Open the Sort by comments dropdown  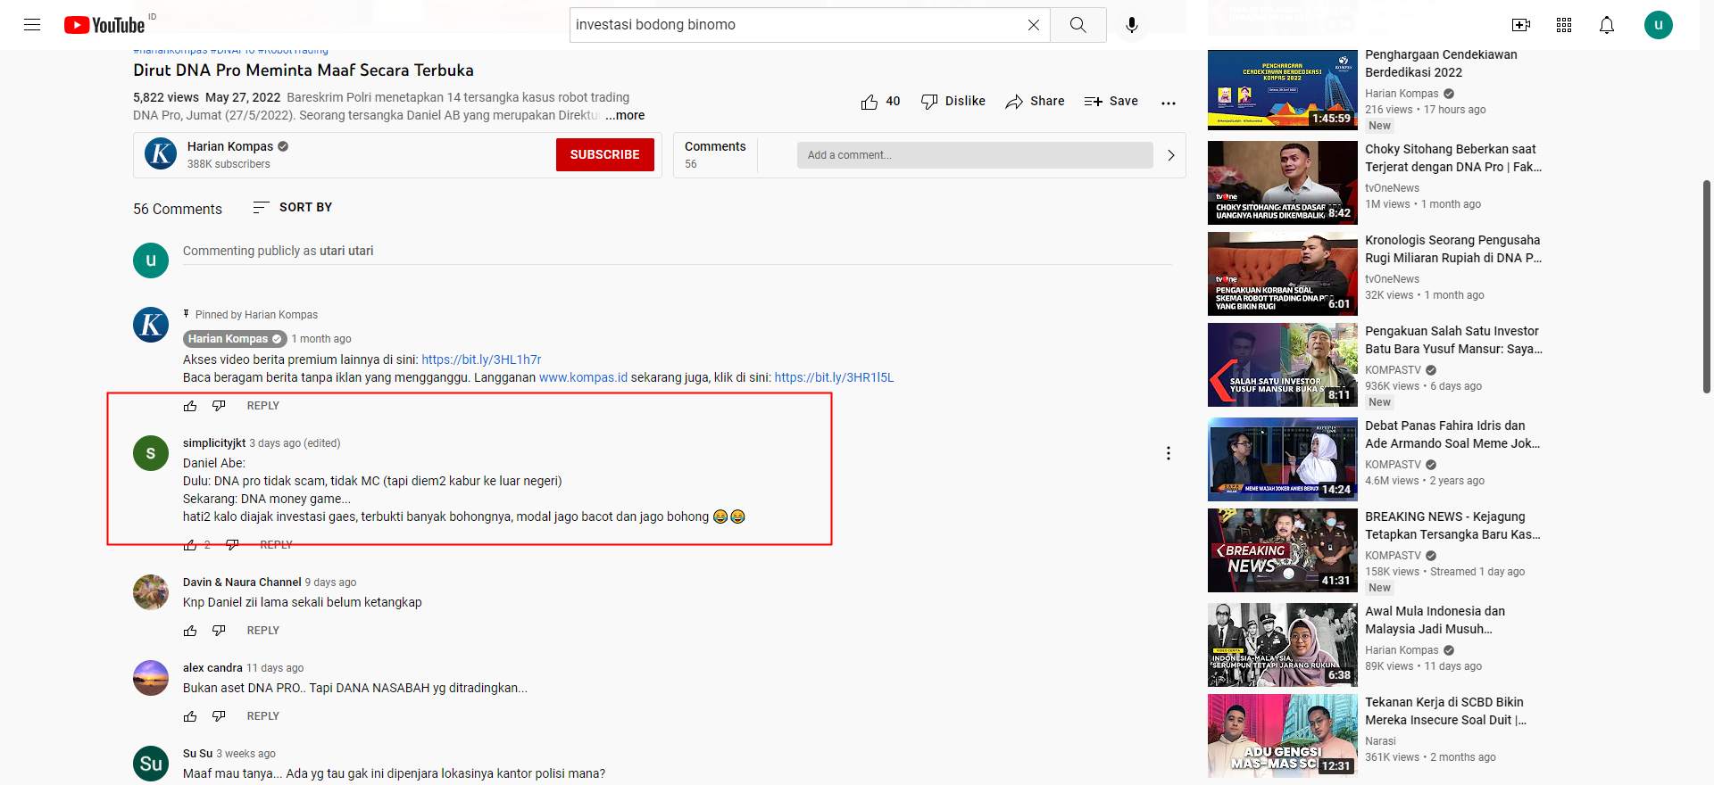click(x=293, y=207)
